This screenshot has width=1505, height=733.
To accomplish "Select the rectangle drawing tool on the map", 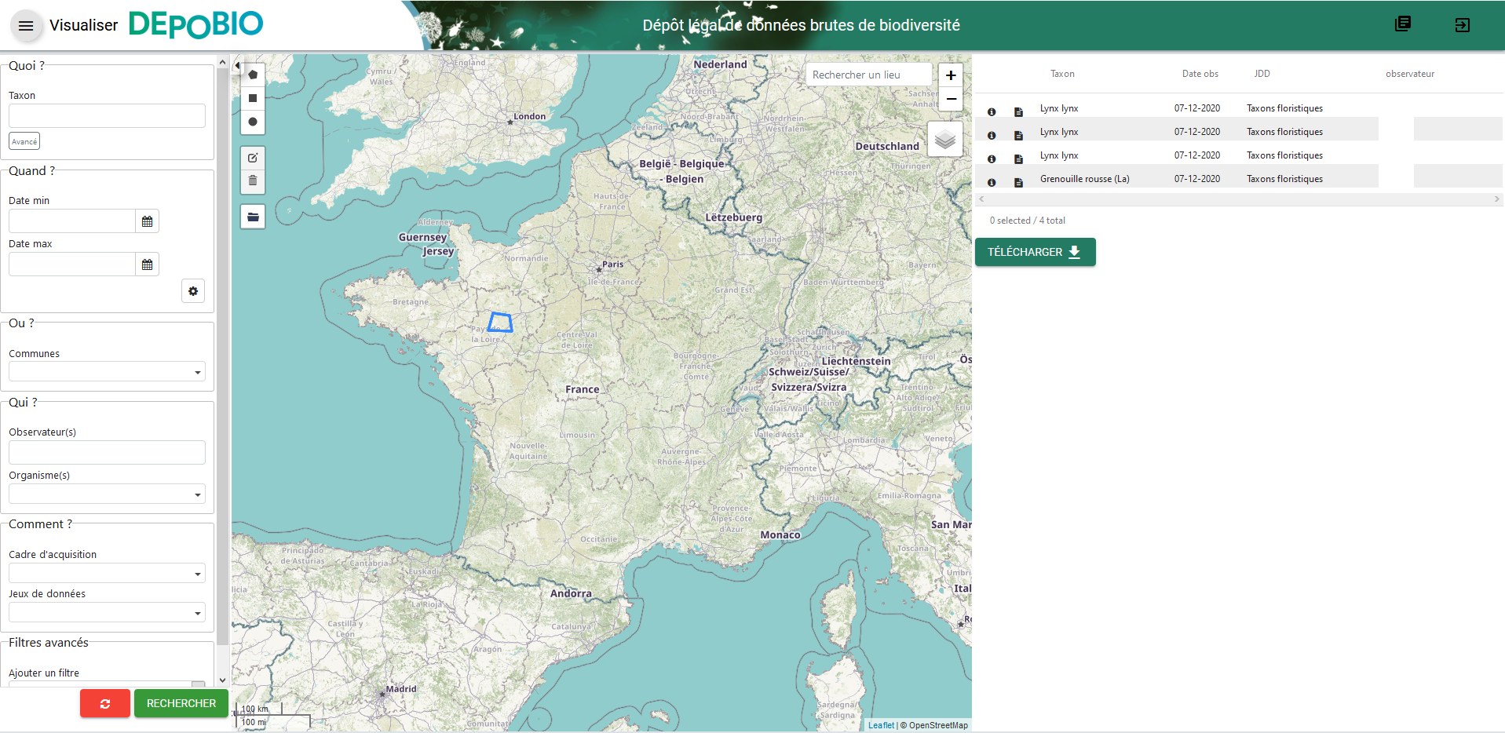I will point(253,98).
